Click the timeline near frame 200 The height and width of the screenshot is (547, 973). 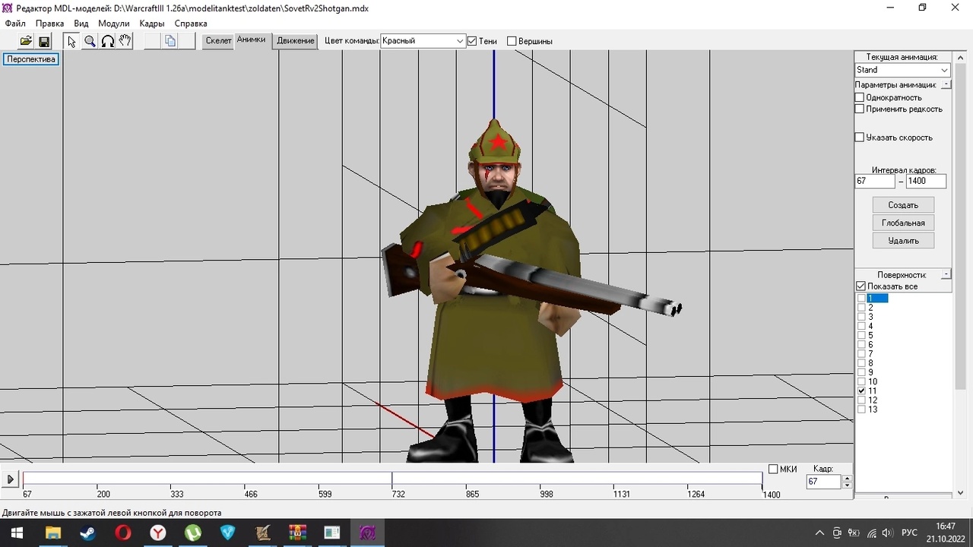[97, 479]
